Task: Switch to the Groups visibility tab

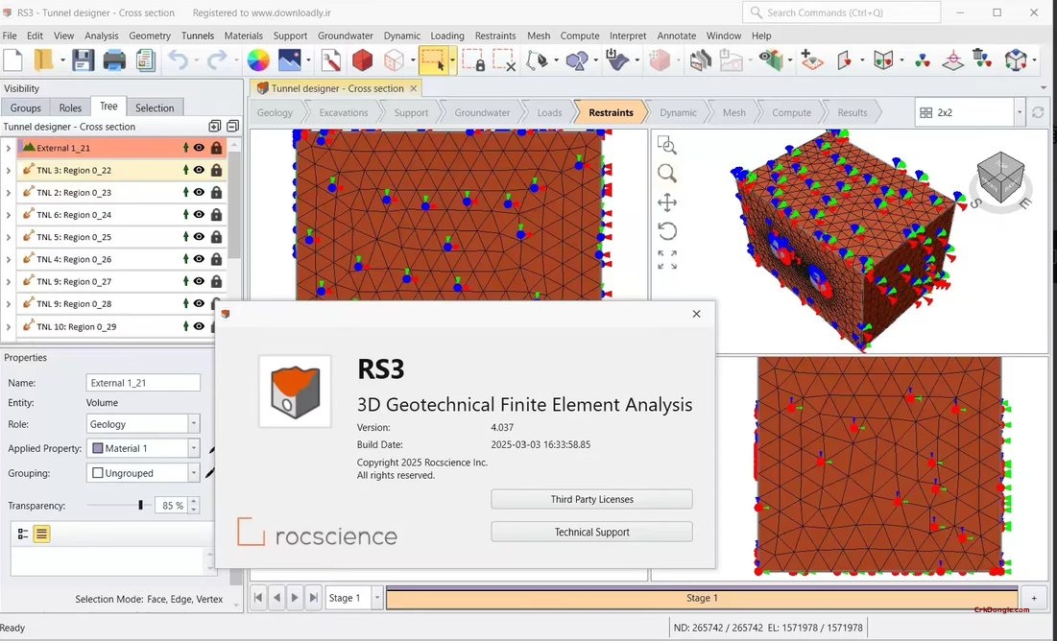Action: coord(26,107)
